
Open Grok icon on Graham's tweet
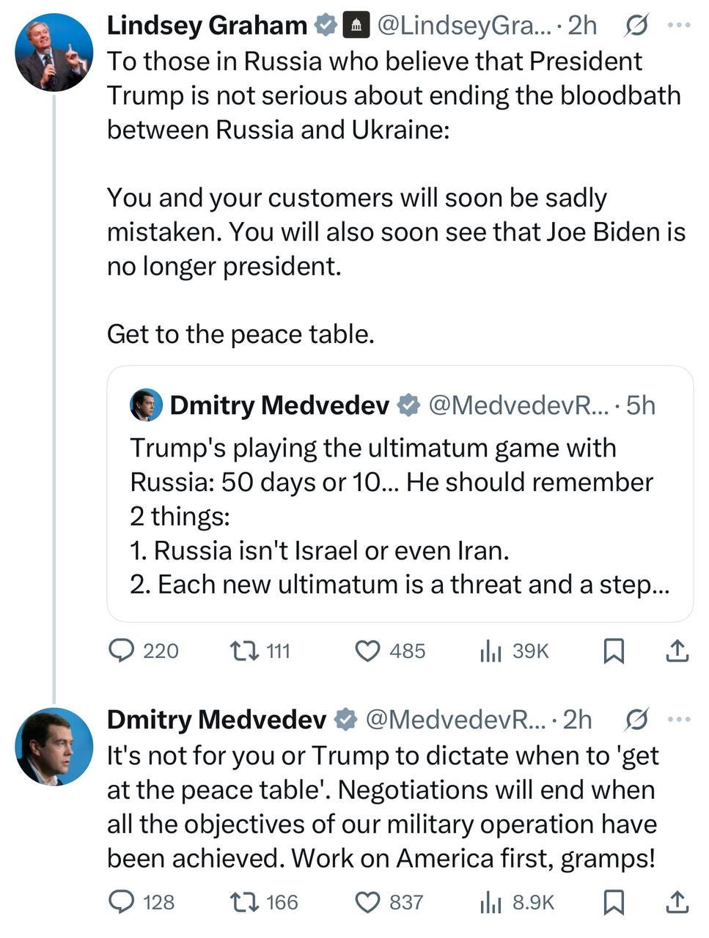[636, 26]
